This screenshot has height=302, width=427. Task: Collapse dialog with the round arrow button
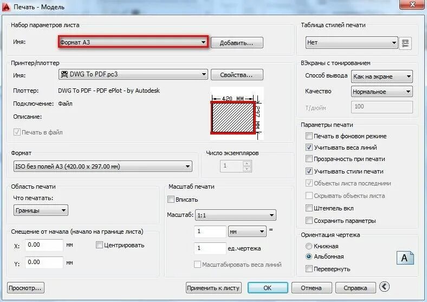coord(384,286)
